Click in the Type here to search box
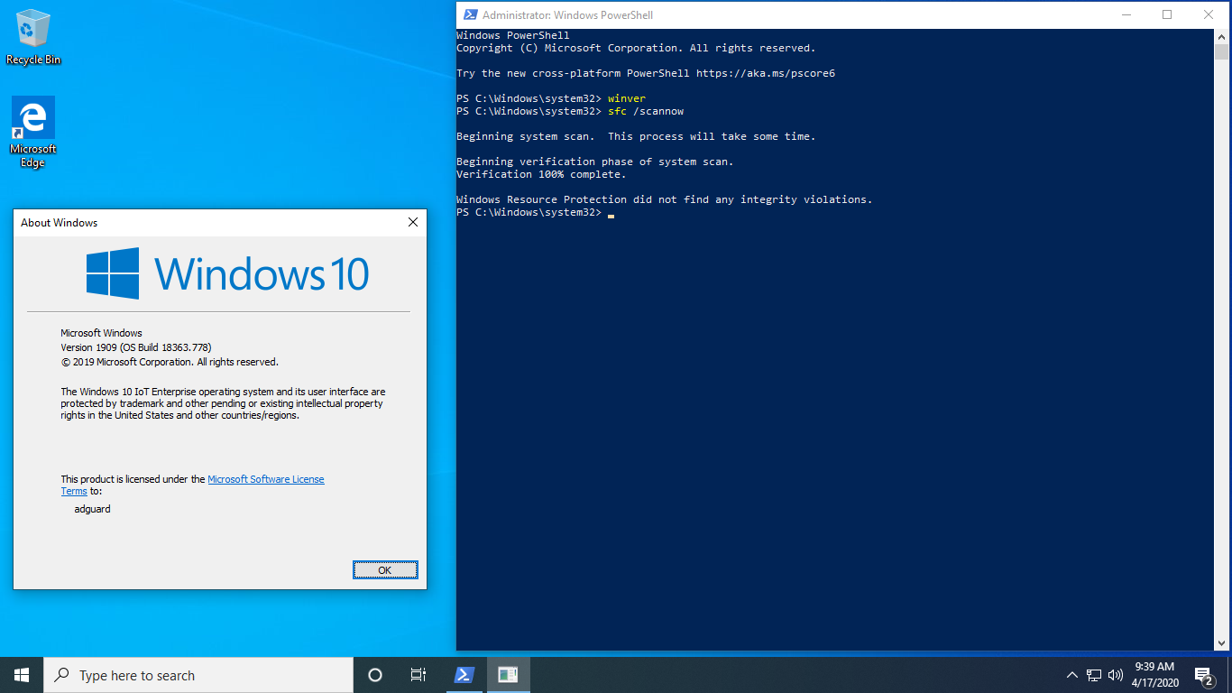This screenshot has width=1232, height=693. [x=198, y=675]
